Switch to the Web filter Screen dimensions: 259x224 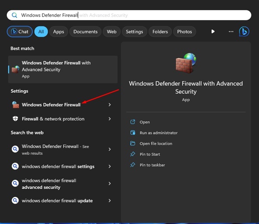click(x=111, y=31)
